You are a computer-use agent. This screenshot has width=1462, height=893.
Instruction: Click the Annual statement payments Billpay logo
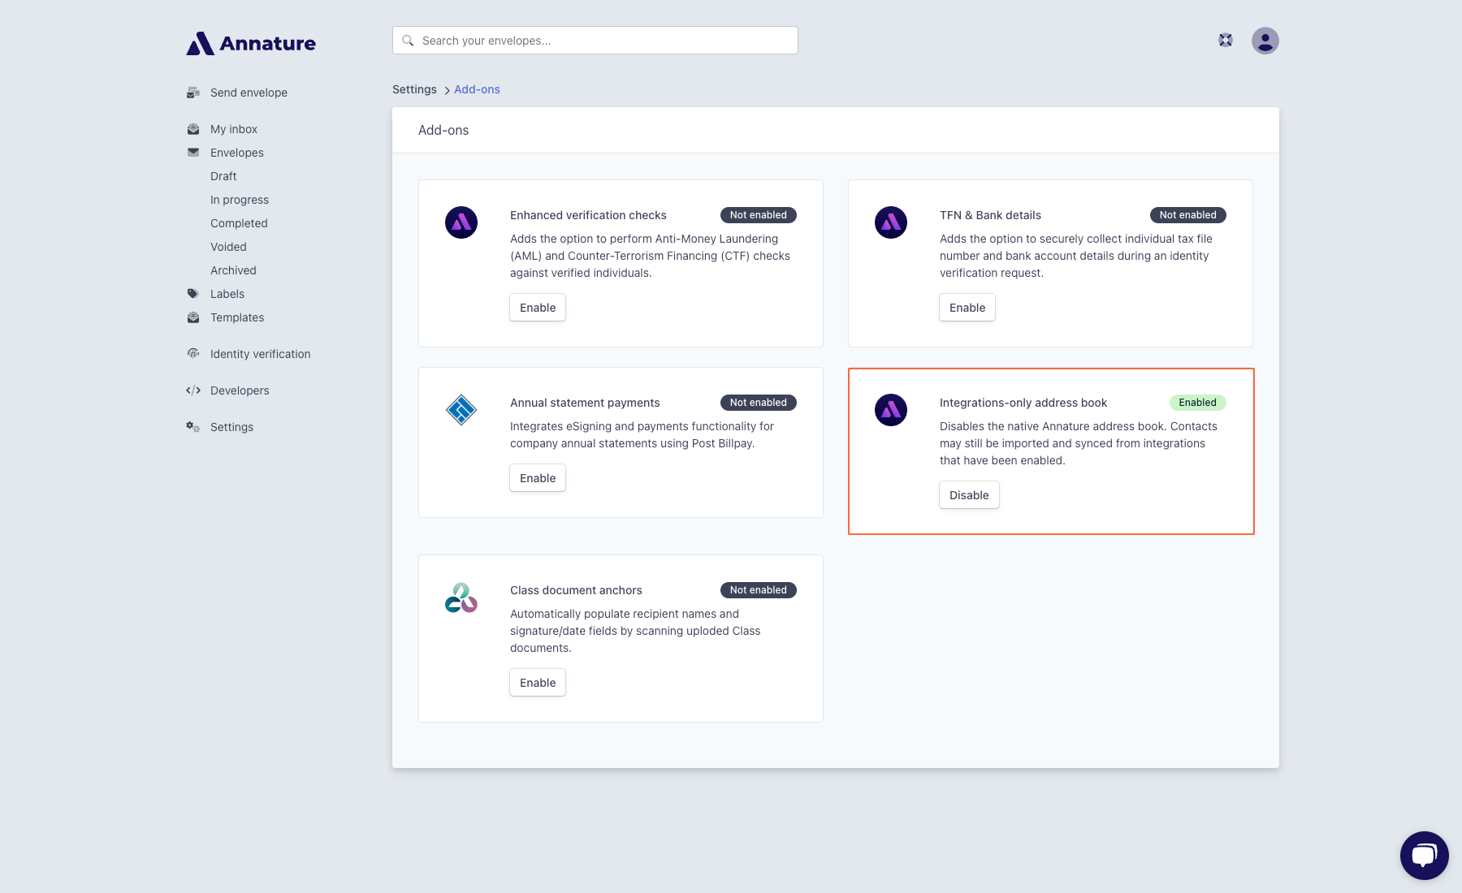point(461,410)
